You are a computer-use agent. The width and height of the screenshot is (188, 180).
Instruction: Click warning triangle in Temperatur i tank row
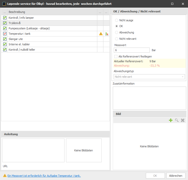tap(101, 34)
